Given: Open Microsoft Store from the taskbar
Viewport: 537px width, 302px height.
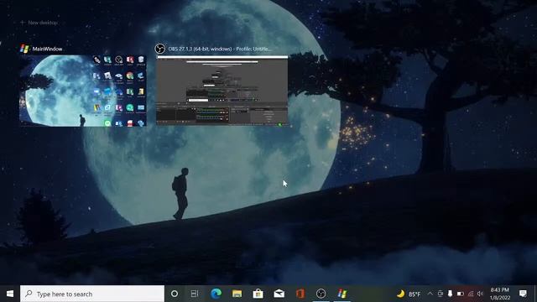Looking at the screenshot, I should 258,294.
